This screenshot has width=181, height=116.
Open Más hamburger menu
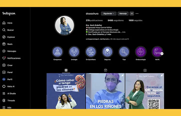point(4,108)
